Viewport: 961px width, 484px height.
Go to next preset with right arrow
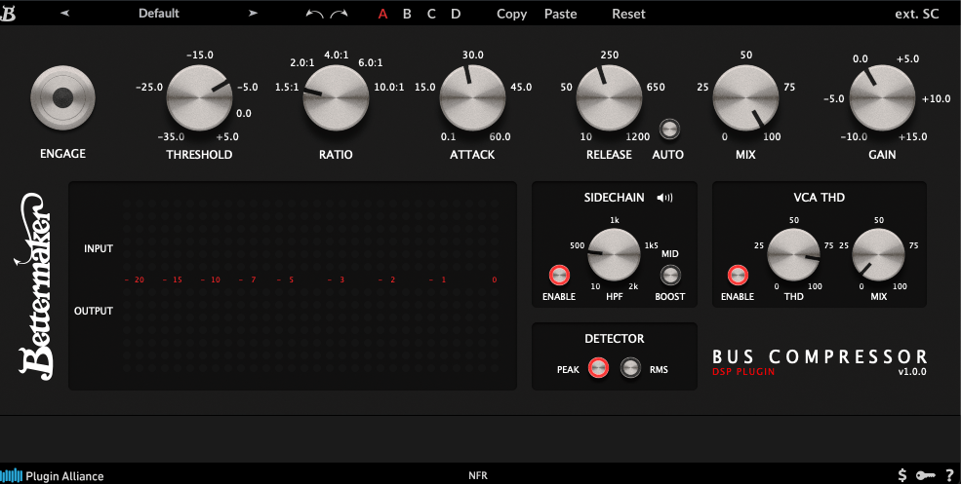(x=253, y=14)
